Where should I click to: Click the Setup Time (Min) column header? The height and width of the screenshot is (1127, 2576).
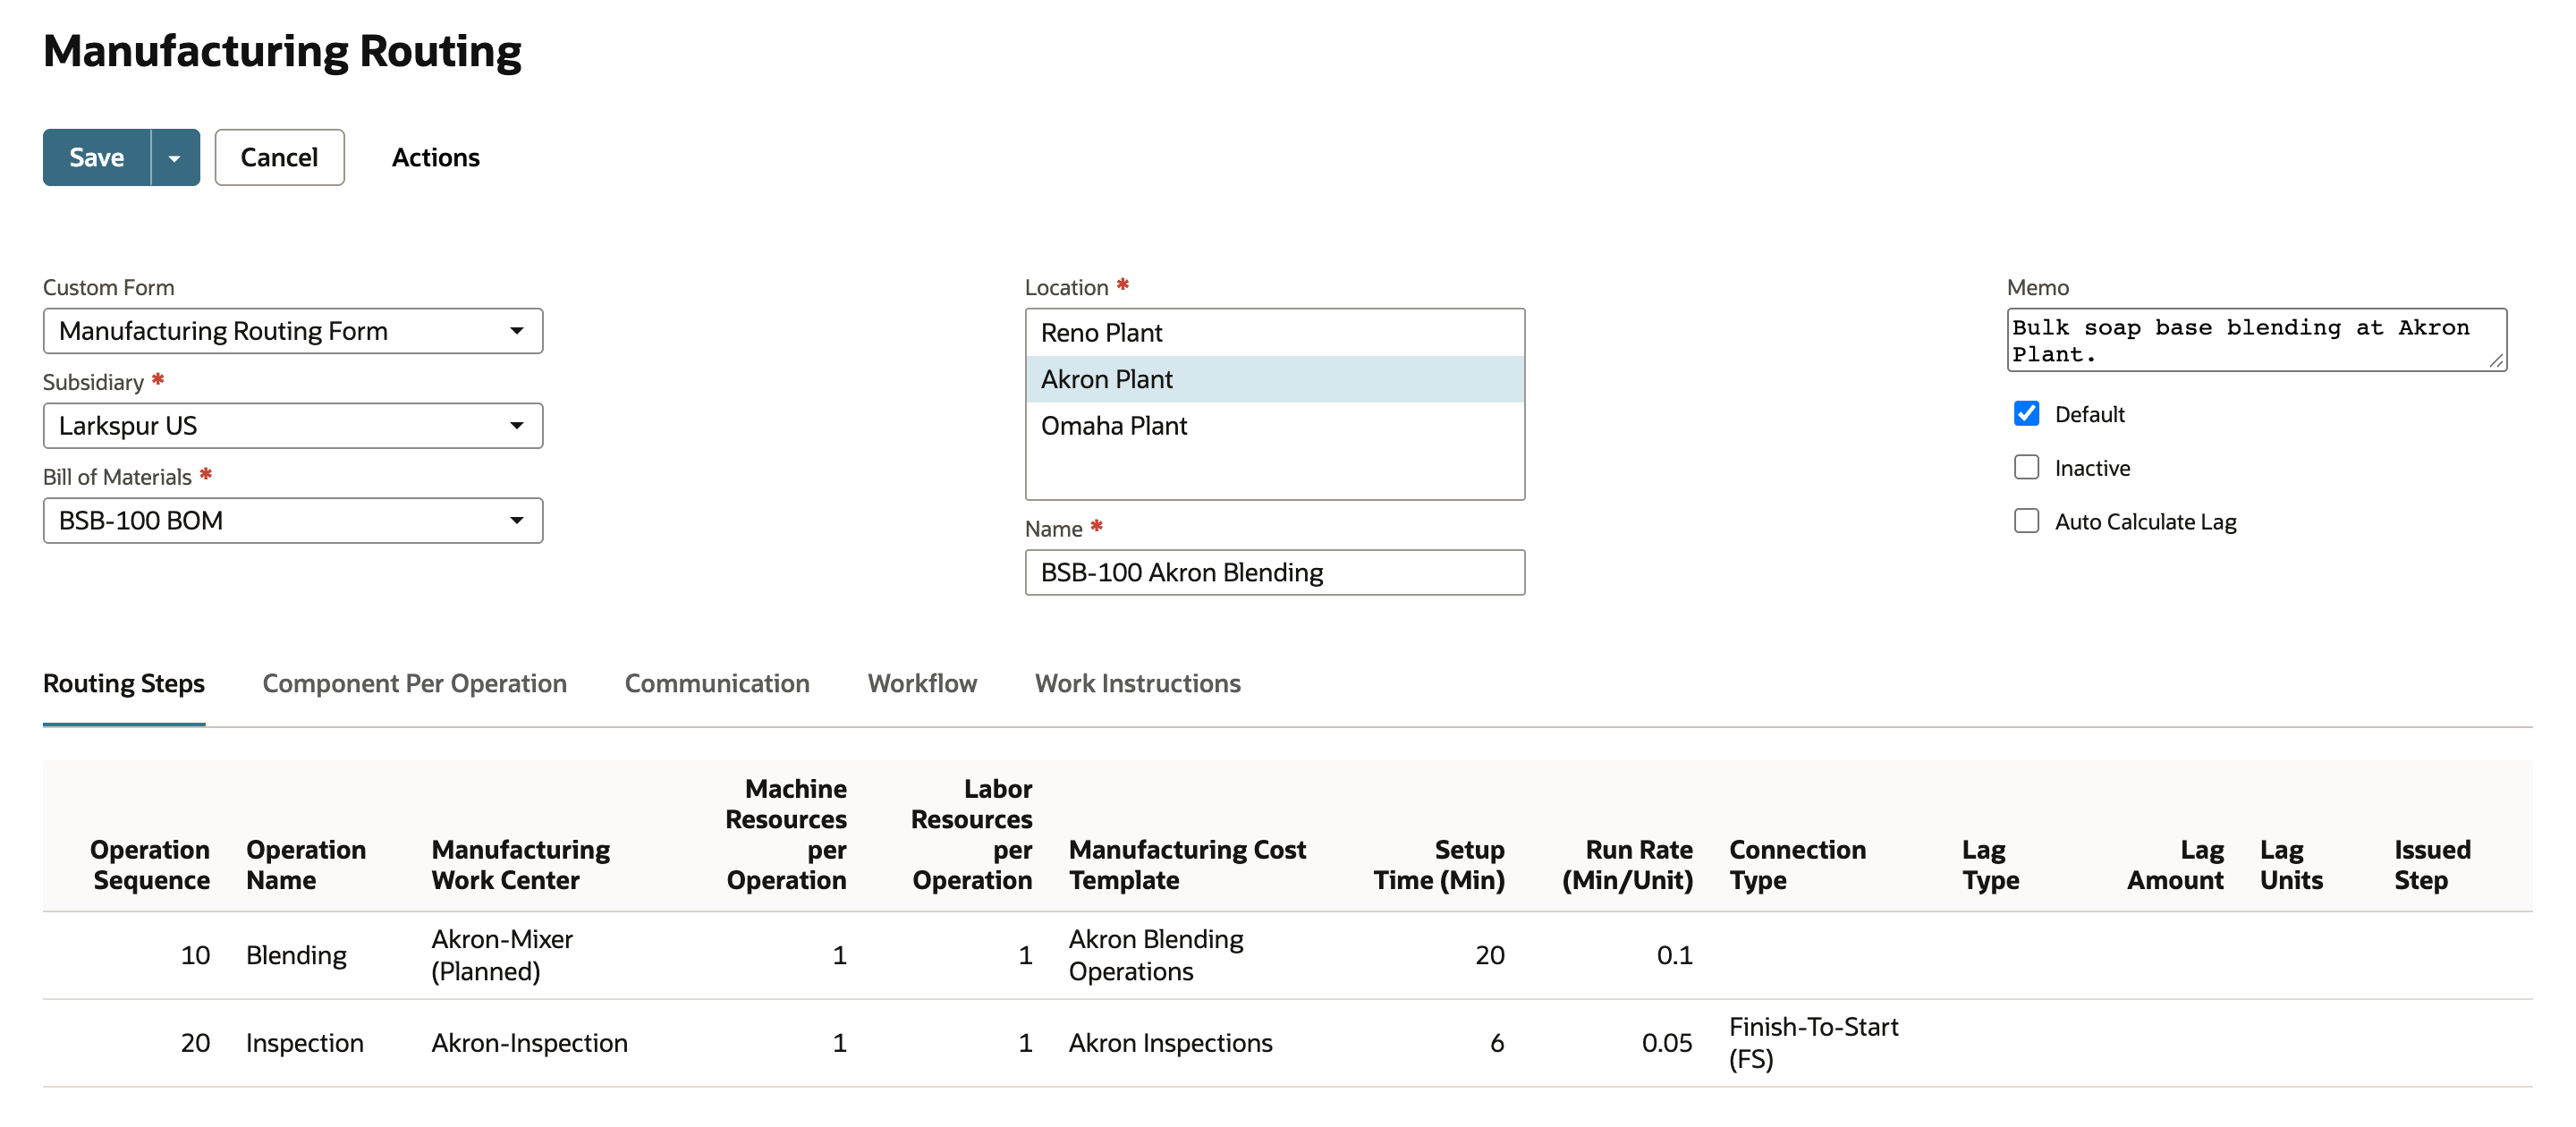(1438, 865)
